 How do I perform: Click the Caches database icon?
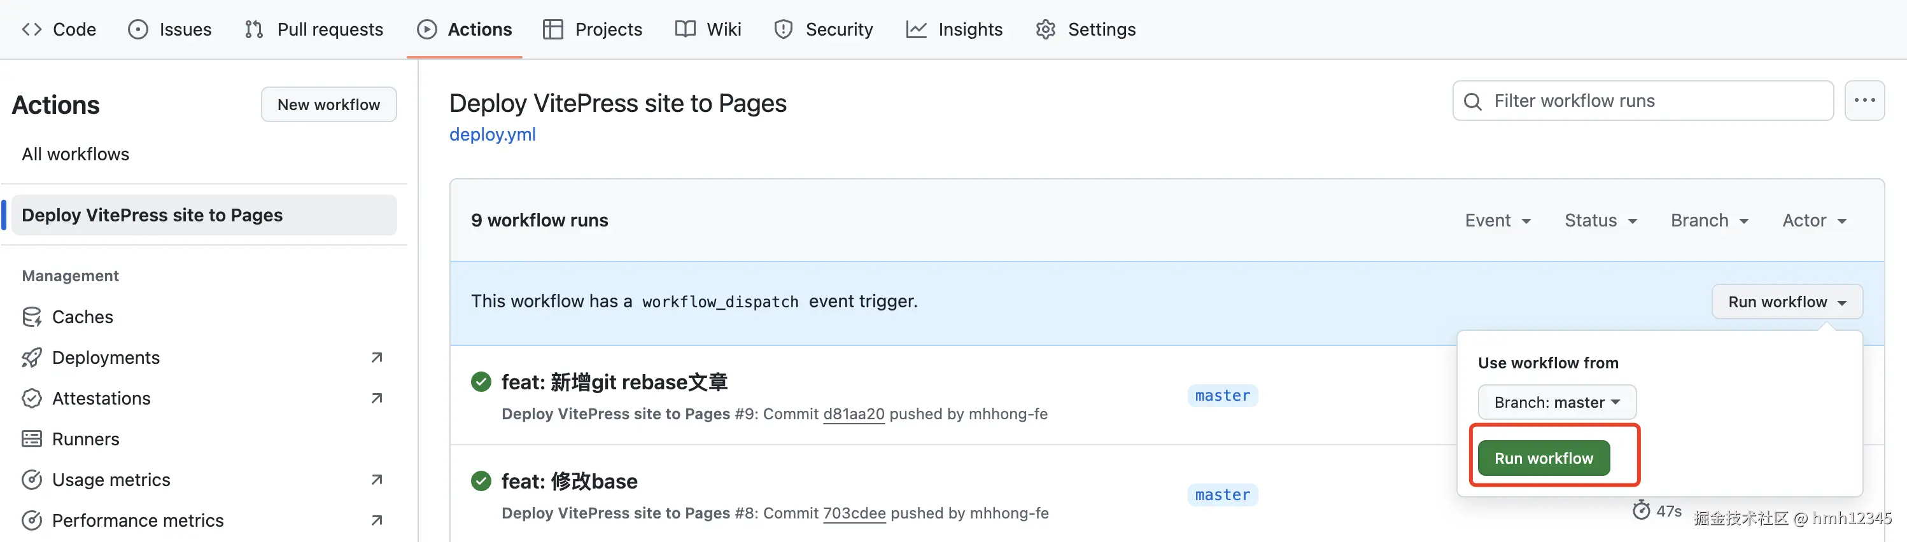32,317
